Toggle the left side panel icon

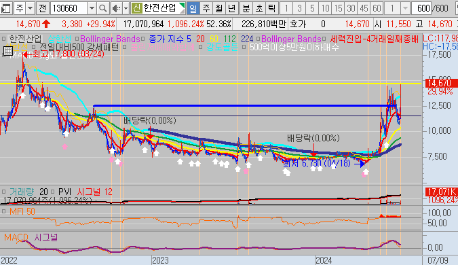[5, 8]
